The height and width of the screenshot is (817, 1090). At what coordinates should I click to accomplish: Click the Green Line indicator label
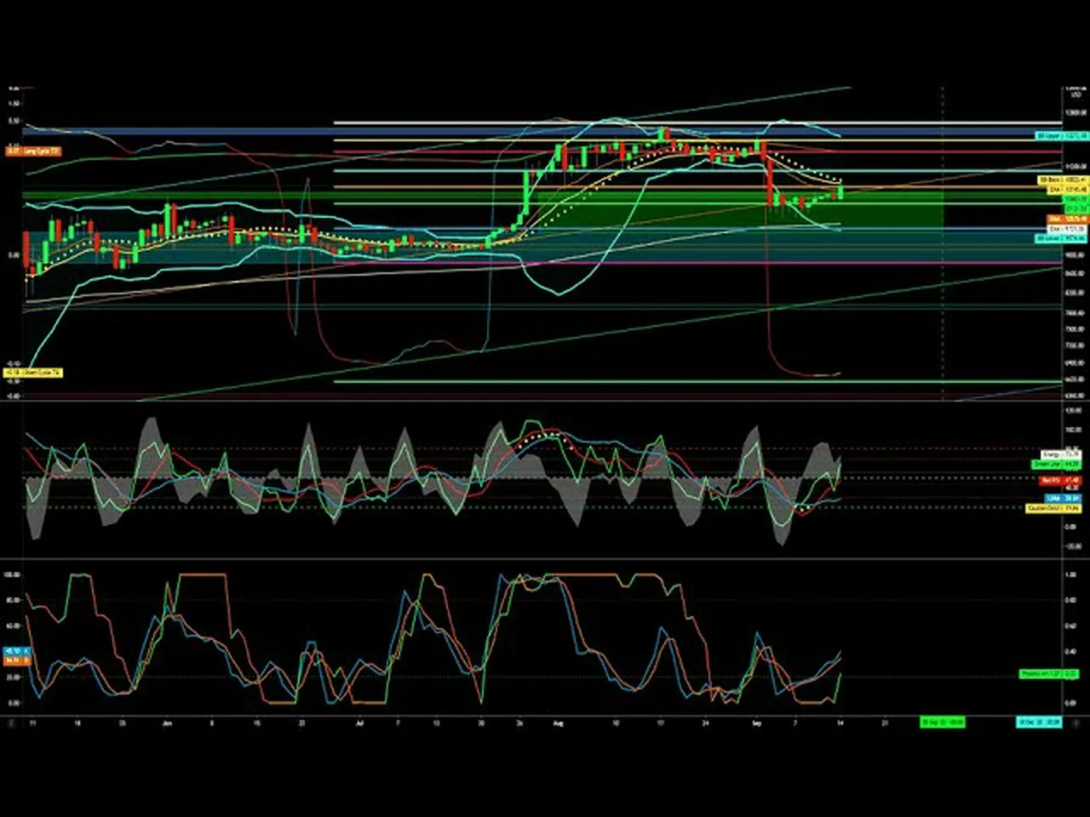click(x=1056, y=465)
